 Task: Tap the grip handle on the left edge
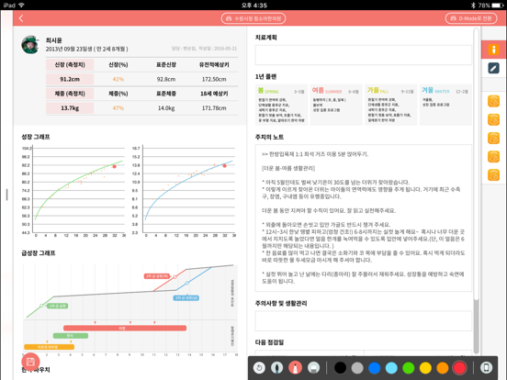click(x=6, y=195)
